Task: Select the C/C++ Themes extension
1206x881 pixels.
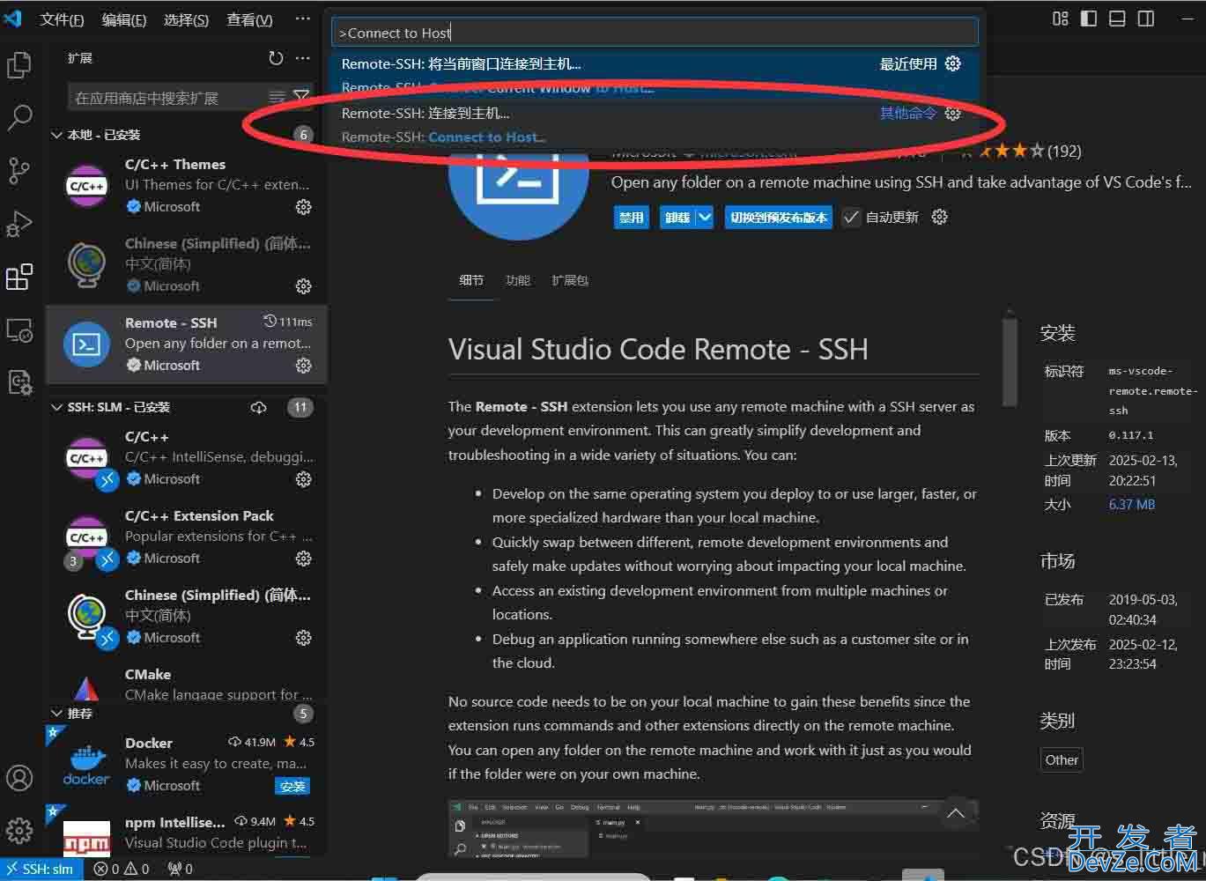Action: 187,186
